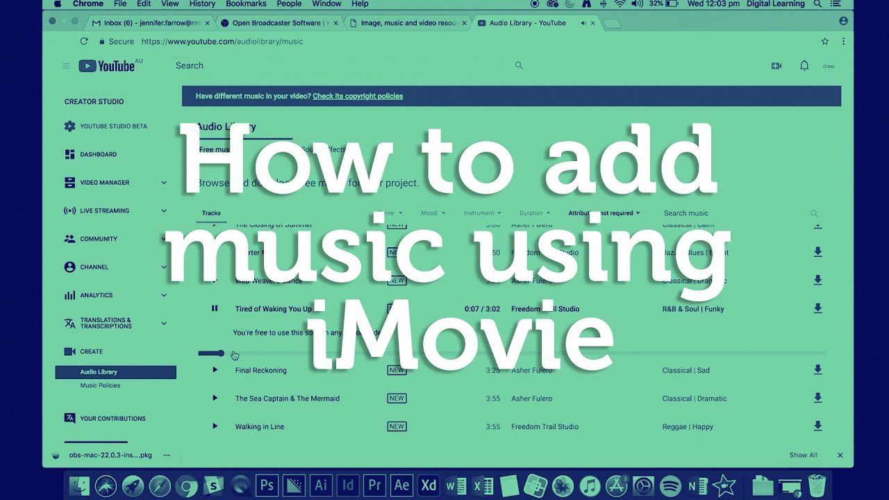Open Chrome's three-dot menu
Viewport: 889px width, 500px height.
tap(843, 41)
